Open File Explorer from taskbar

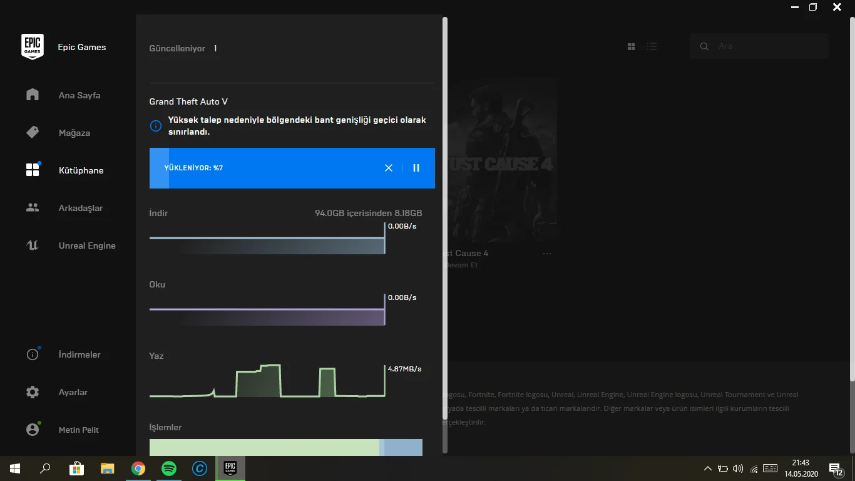pos(108,468)
